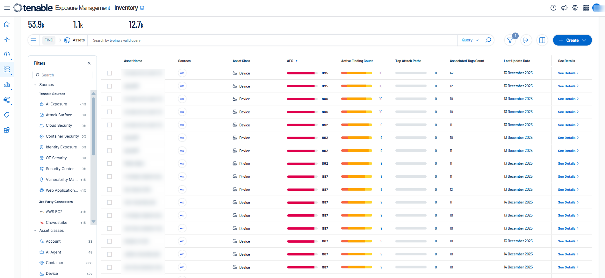Open the apps grid icon
This screenshot has height=278, width=605.
pos(586,8)
